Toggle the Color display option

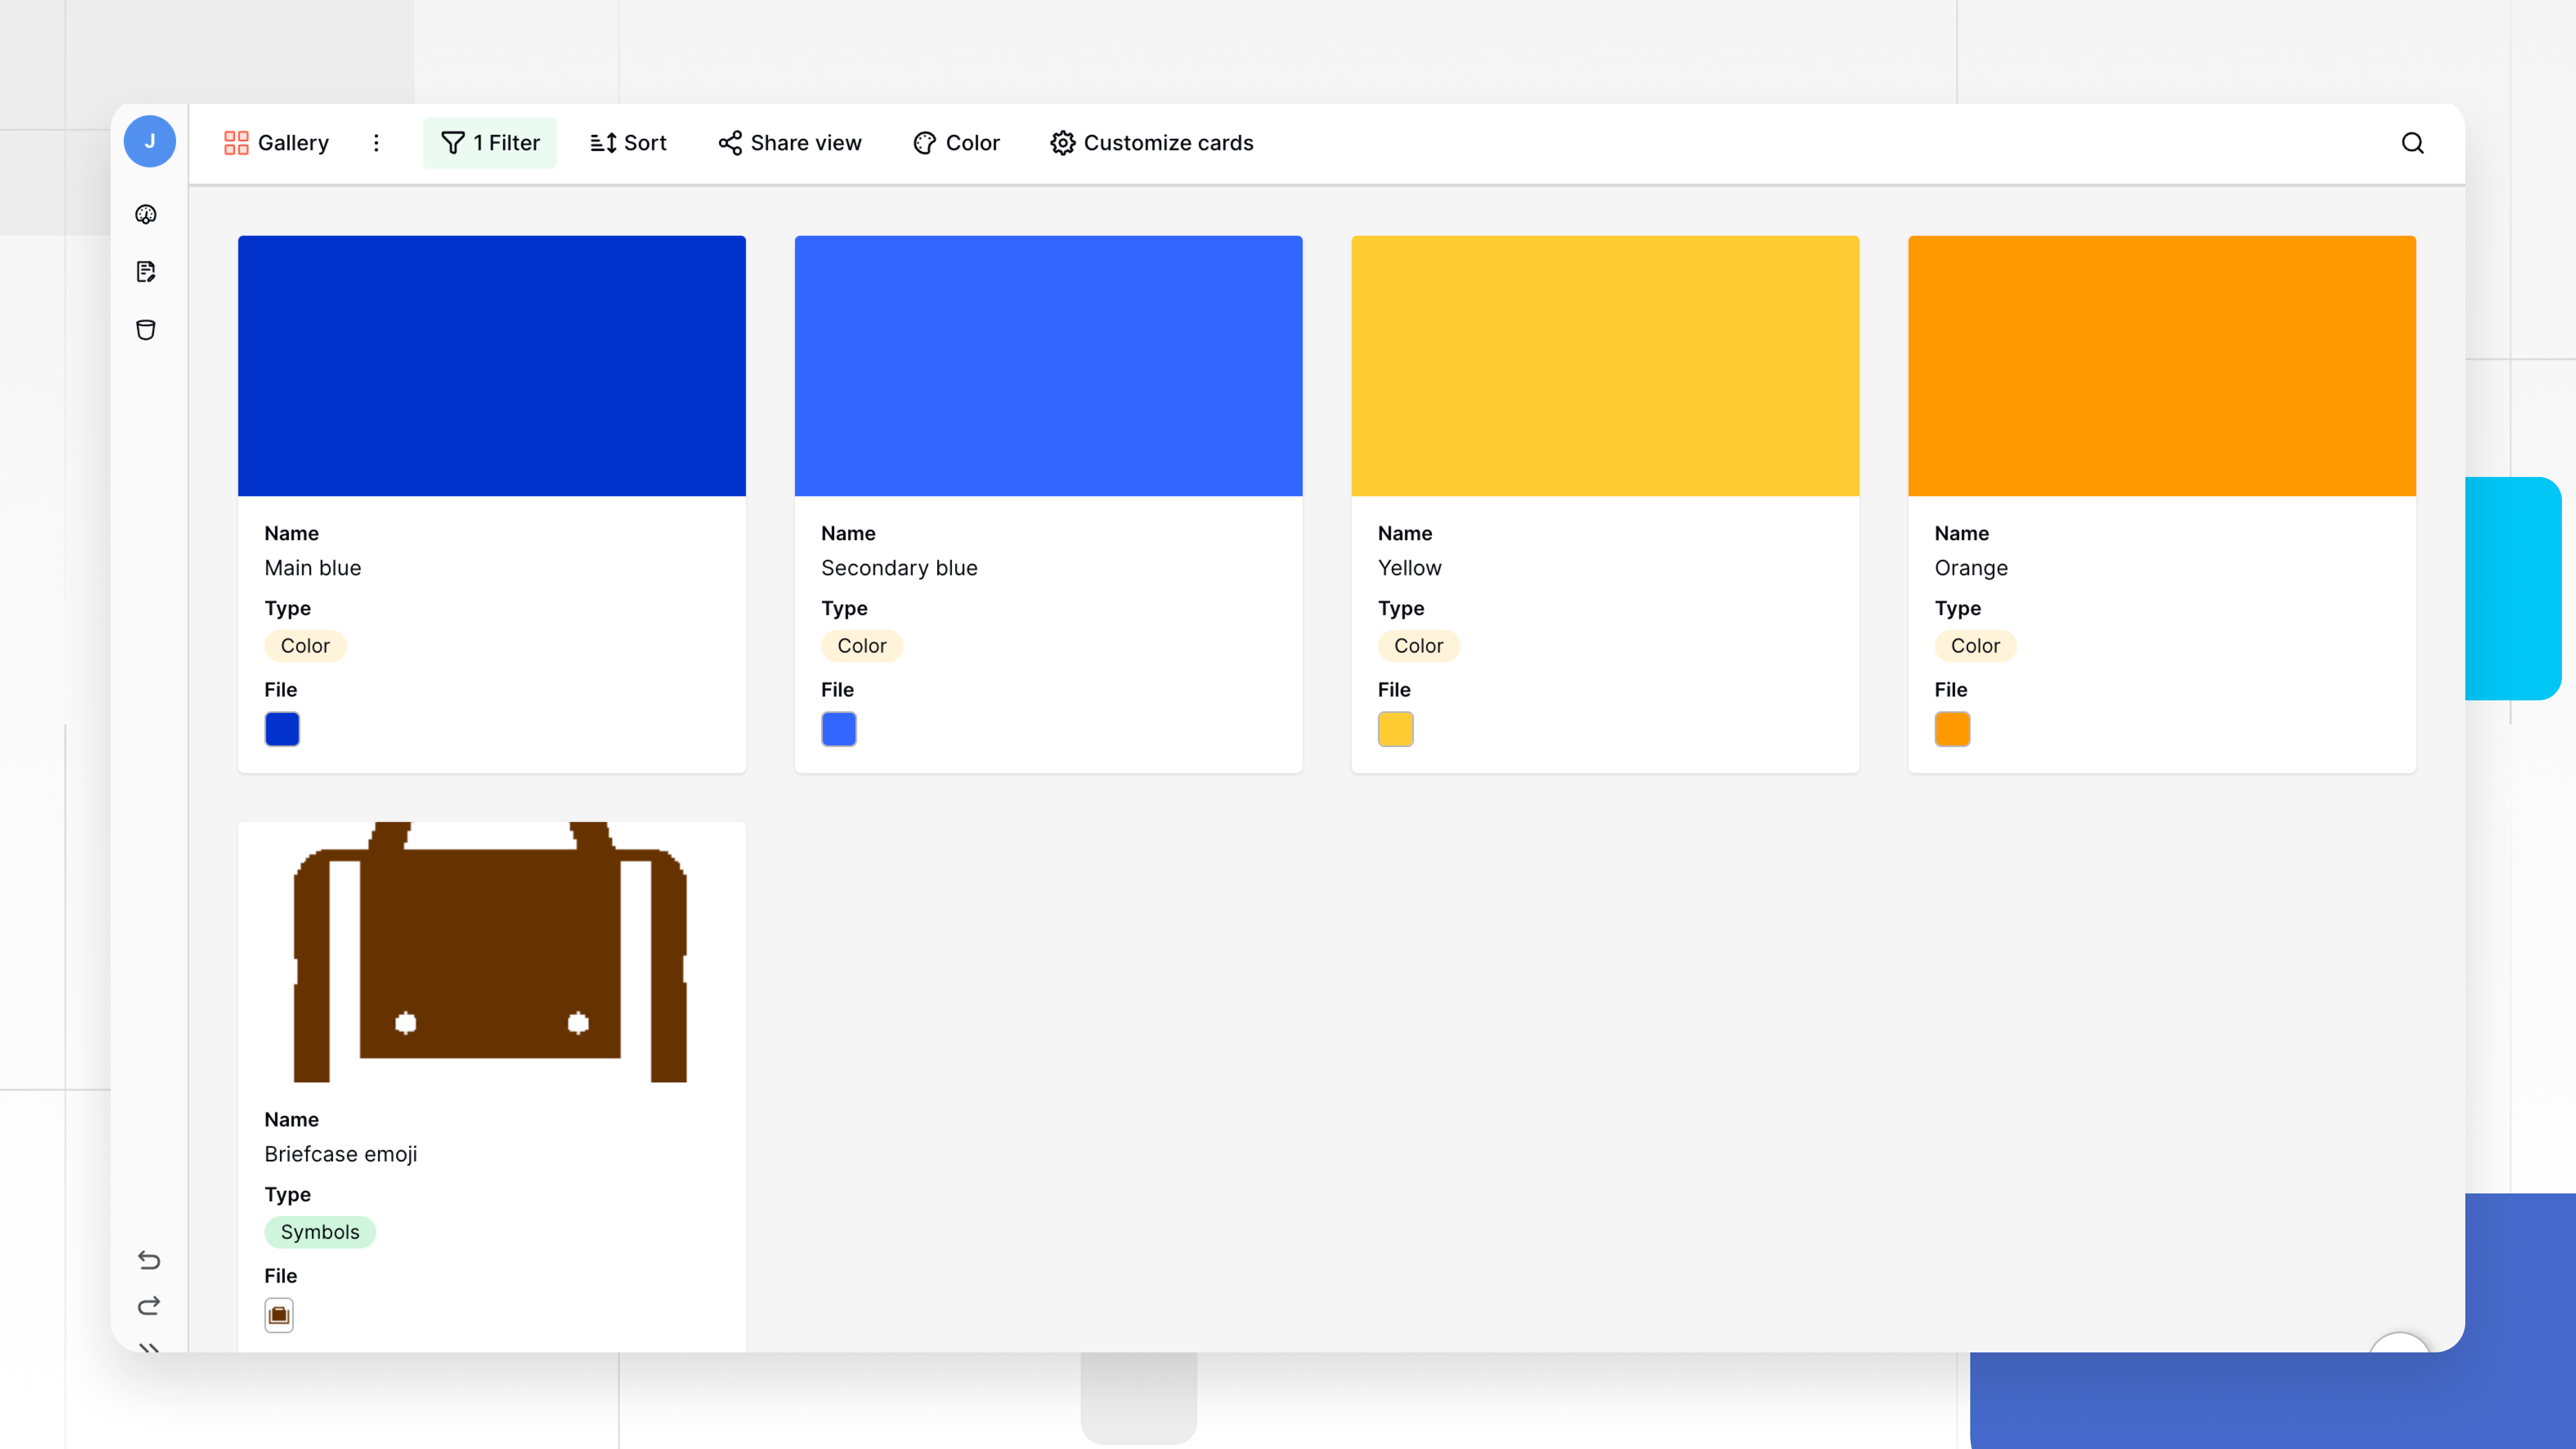[956, 143]
